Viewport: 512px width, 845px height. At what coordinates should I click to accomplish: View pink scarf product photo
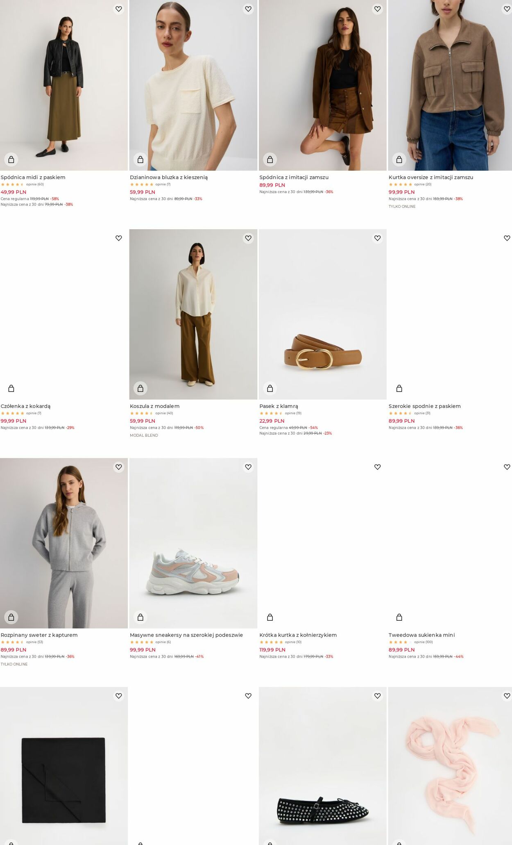point(450,766)
